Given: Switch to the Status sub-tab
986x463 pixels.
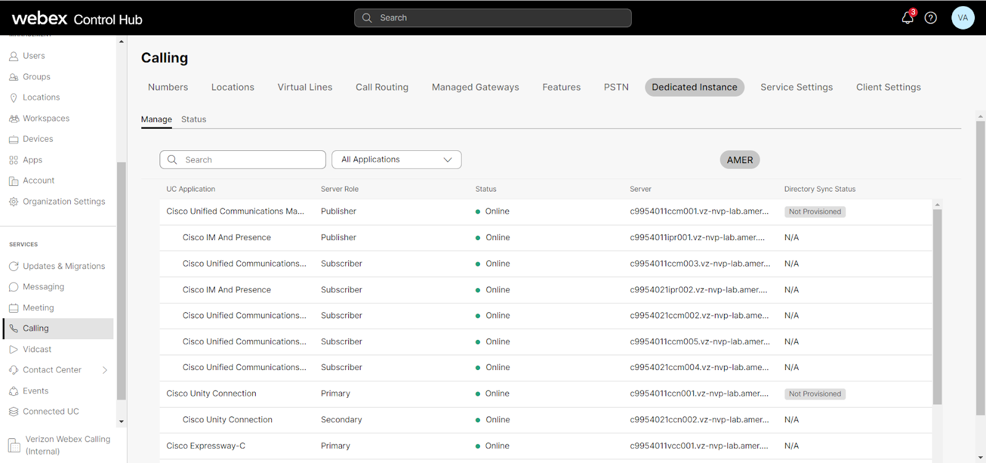Looking at the screenshot, I should (194, 119).
